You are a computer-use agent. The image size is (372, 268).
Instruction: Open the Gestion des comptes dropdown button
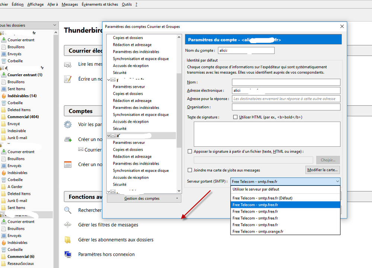pos(144,198)
